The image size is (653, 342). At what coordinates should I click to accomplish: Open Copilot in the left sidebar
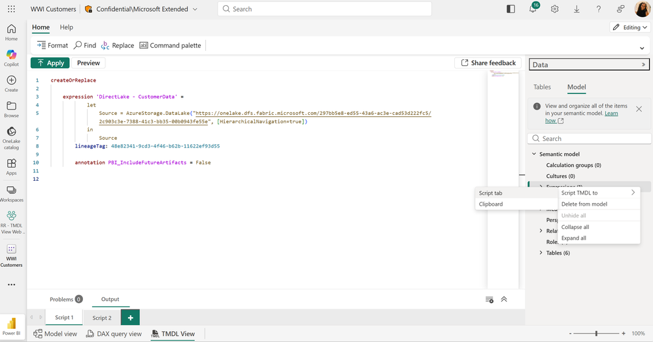11,58
